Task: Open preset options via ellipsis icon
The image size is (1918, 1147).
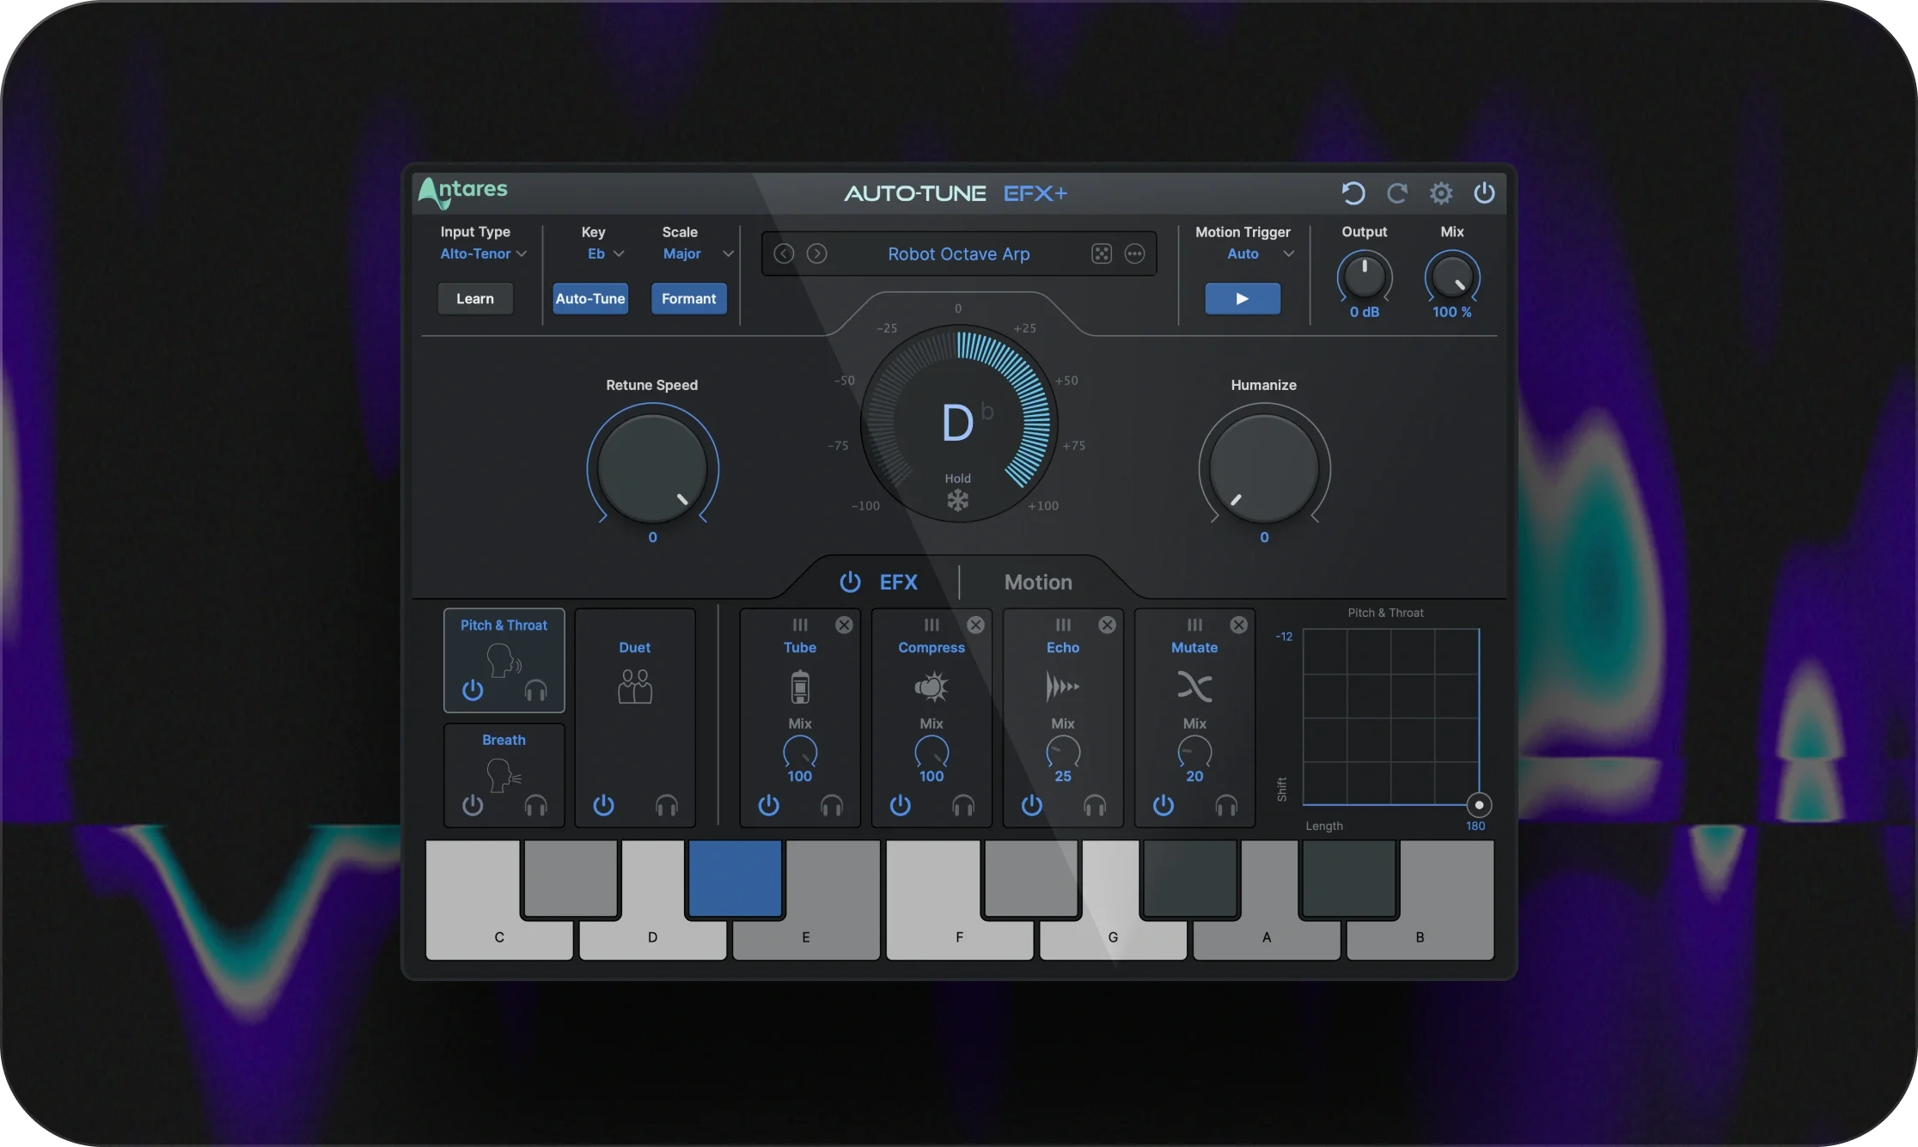Action: click(x=1135, y=253)
